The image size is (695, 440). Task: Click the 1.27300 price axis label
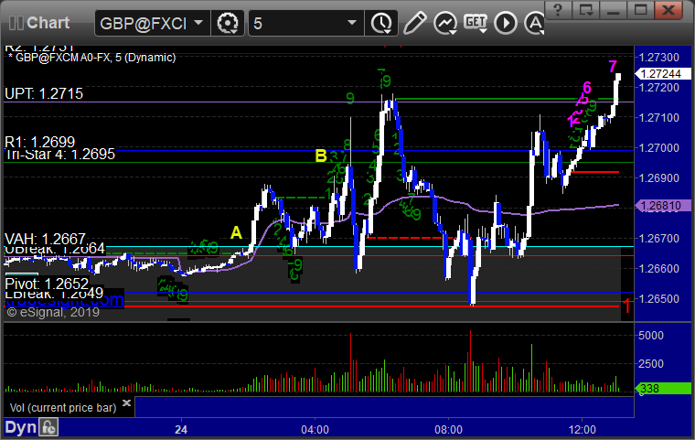pyautogui.click(x=659, y=58)
